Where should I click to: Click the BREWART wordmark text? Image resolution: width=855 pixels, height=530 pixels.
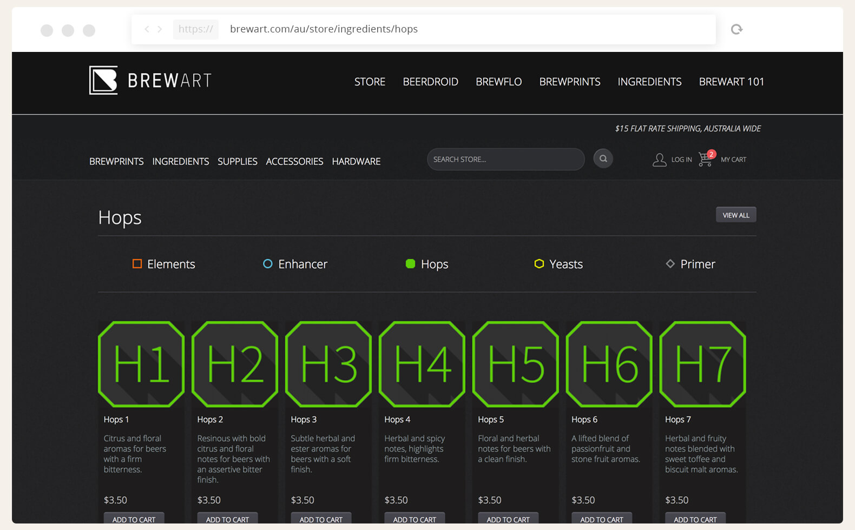click(169, 81)
